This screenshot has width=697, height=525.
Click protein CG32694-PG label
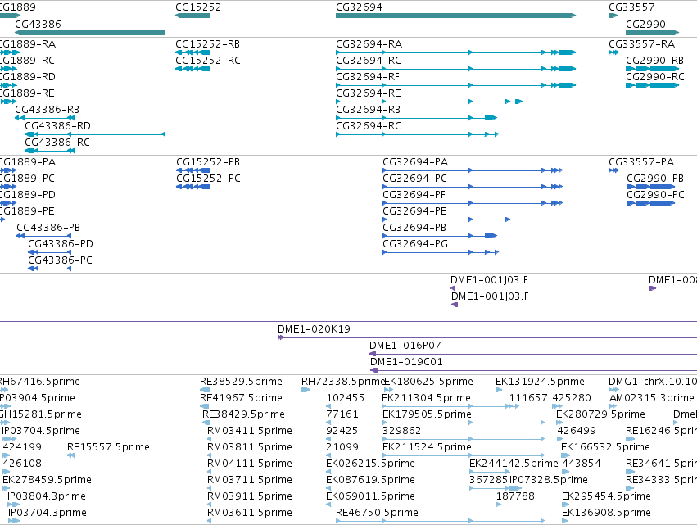coord(415,244)
